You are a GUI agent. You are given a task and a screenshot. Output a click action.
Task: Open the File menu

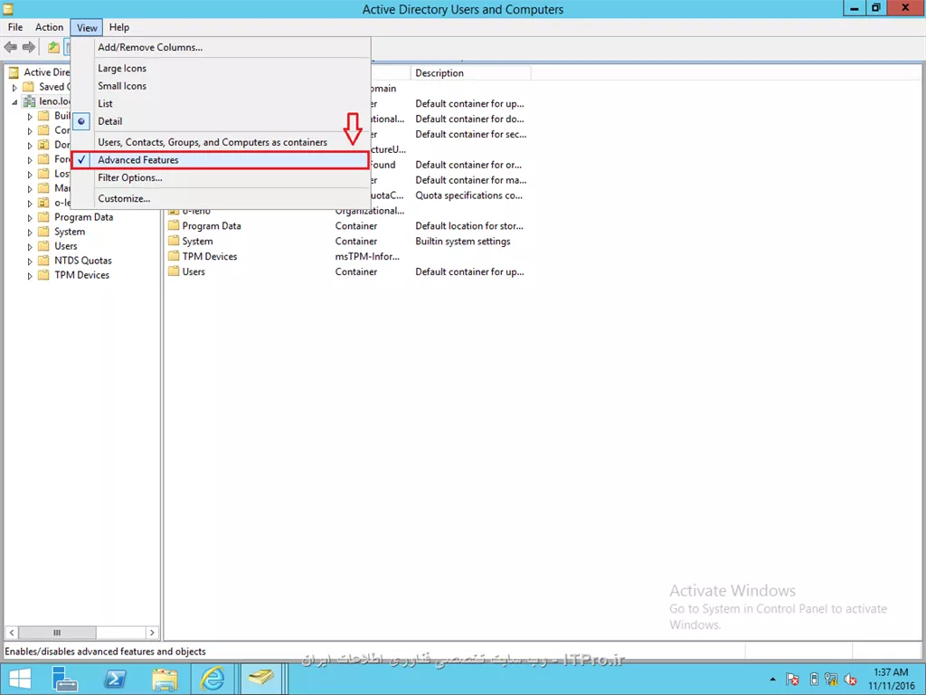click(x=15, y=27)
